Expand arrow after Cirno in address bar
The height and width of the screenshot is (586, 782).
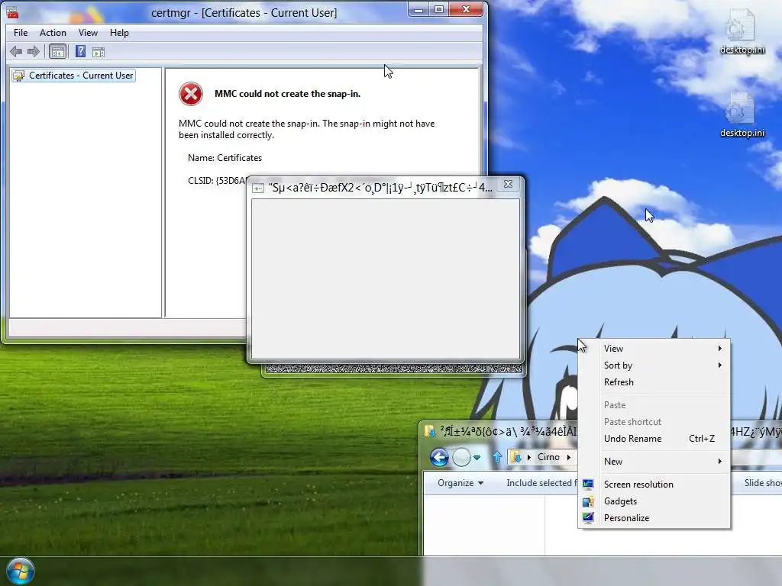[x=568, y=457]
